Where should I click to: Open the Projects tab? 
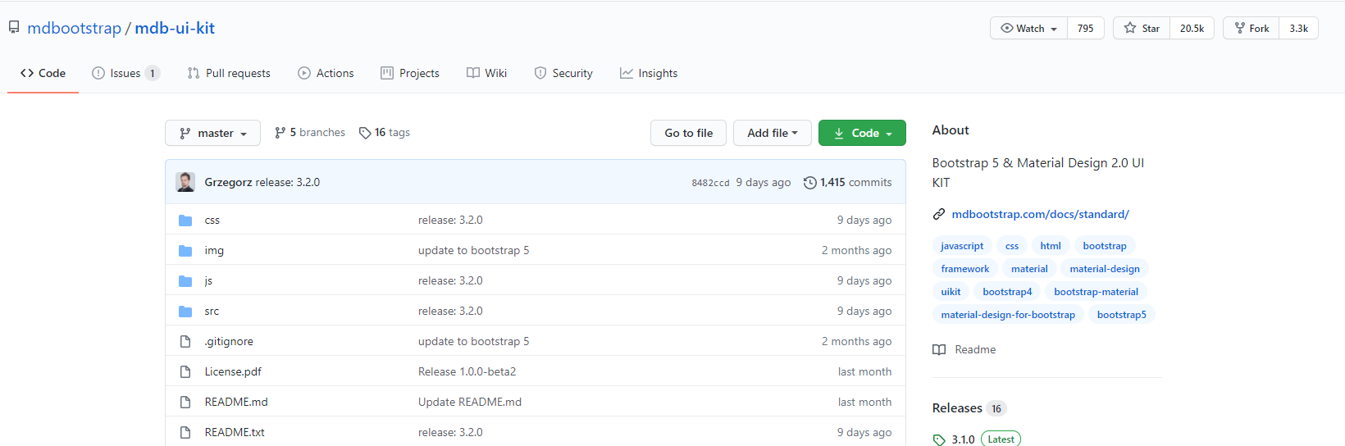click(x=410, y=73)
